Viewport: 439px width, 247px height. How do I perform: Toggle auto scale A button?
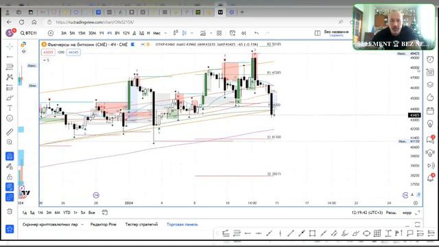[x=412, y=195]
